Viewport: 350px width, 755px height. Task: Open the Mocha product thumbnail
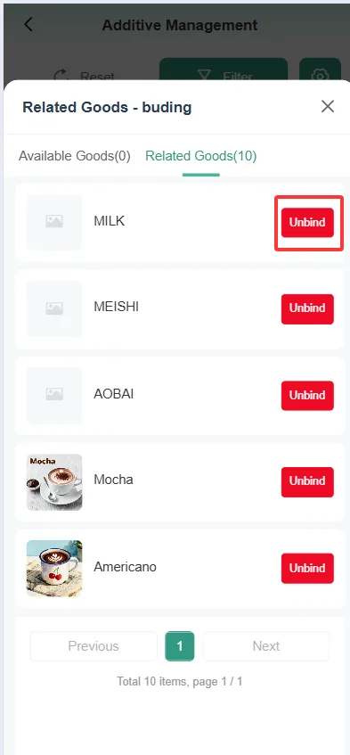(x=54, y=482)
